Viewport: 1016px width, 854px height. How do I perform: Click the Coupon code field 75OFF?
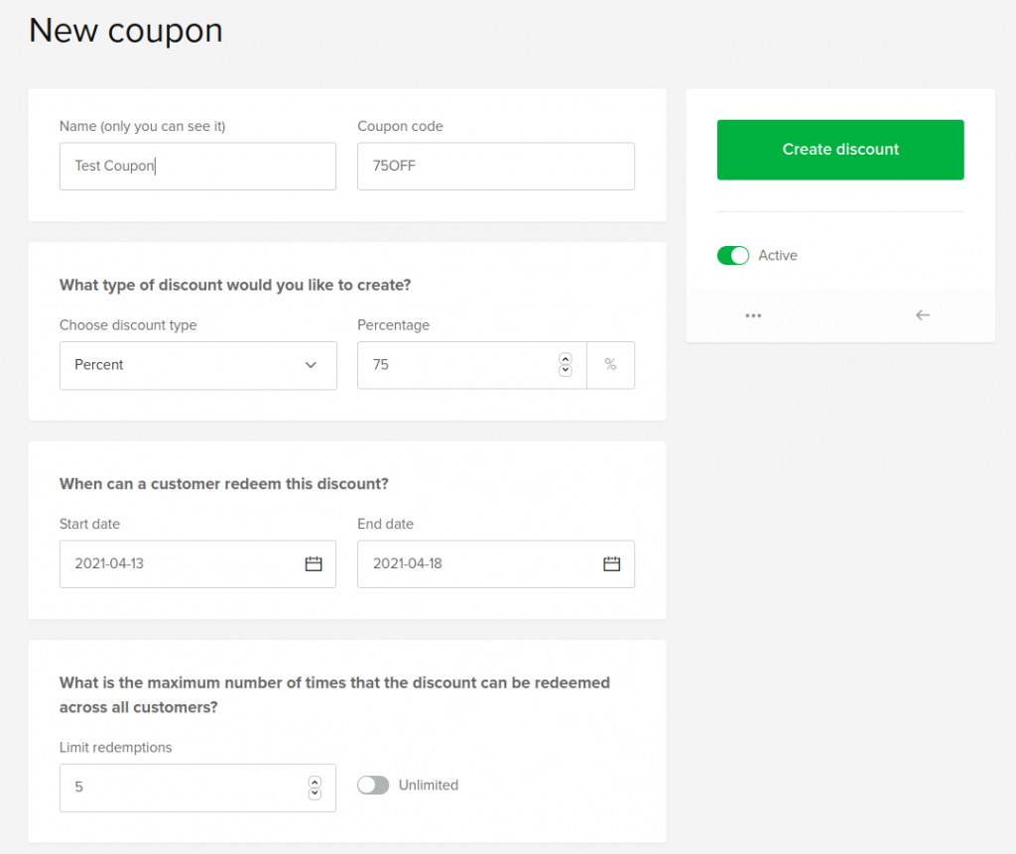click(495, 167)
